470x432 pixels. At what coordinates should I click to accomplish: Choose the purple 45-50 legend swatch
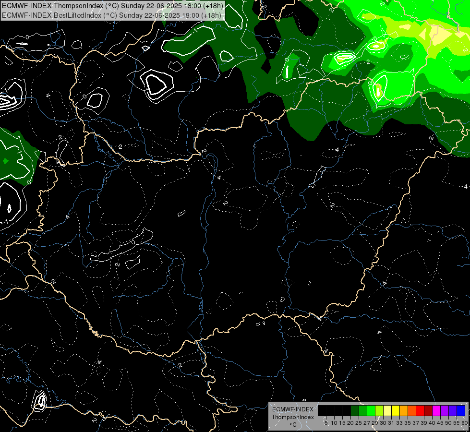445,410
